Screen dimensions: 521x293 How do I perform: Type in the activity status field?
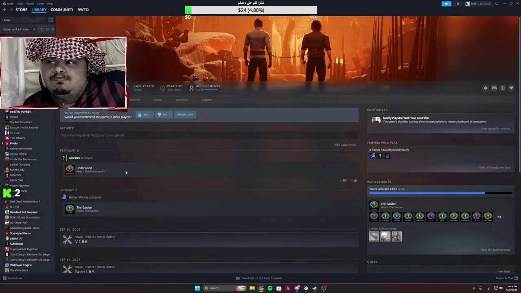point(209,135)
